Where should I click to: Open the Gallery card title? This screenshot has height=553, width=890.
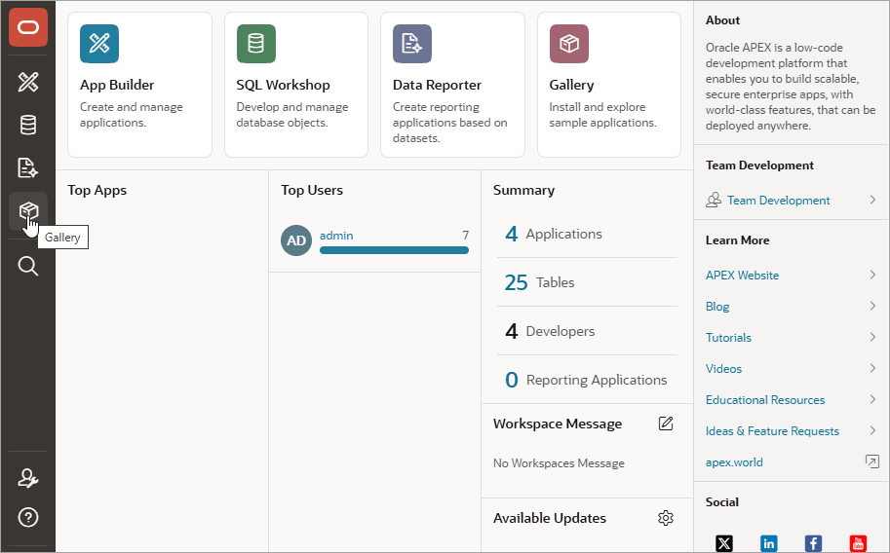point(571,85)
